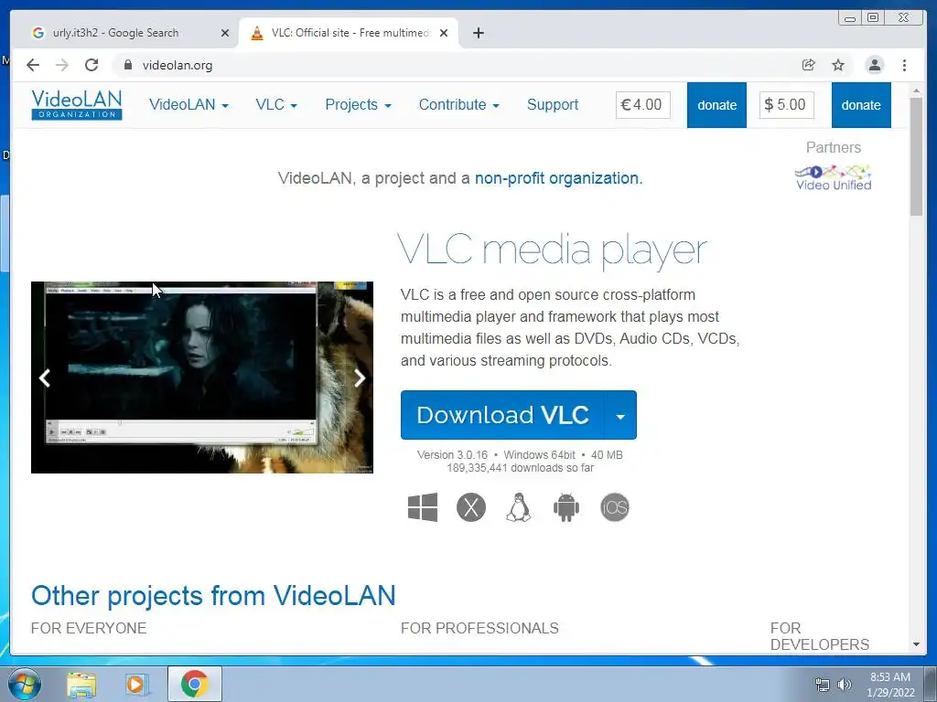
Task: Click the FOR PROFESSIONALS heading
Action: [x=479, y=628]
